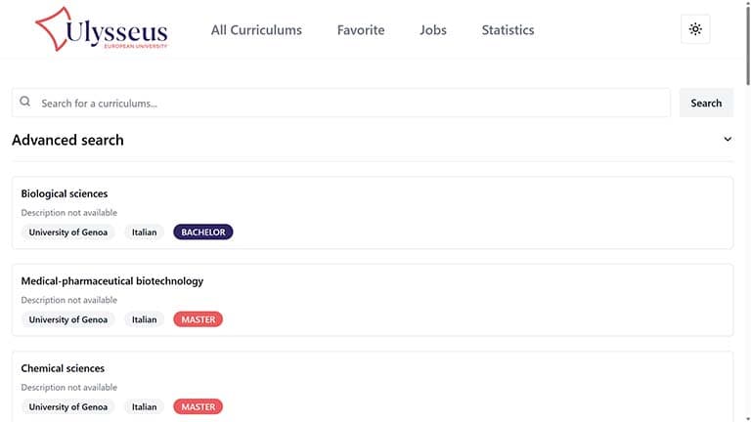
Task: Go to the Favorite page
Action: (x=361, y=30)
